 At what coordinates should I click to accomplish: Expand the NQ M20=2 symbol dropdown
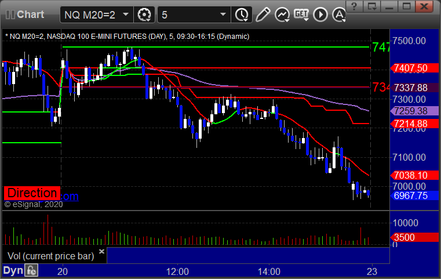coord(126,14)
